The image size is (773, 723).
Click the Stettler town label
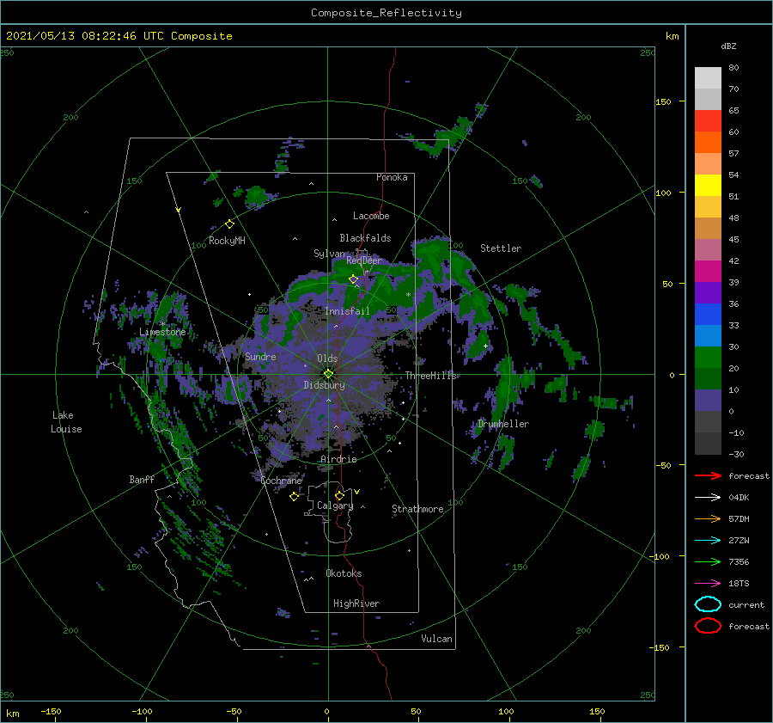coord(501,248)
